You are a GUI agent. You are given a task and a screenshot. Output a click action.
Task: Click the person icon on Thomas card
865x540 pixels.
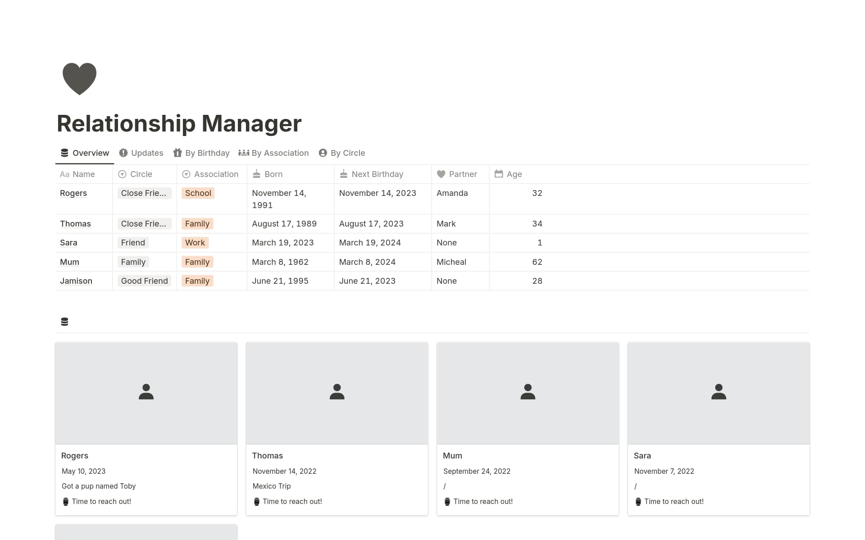point(337,392)
